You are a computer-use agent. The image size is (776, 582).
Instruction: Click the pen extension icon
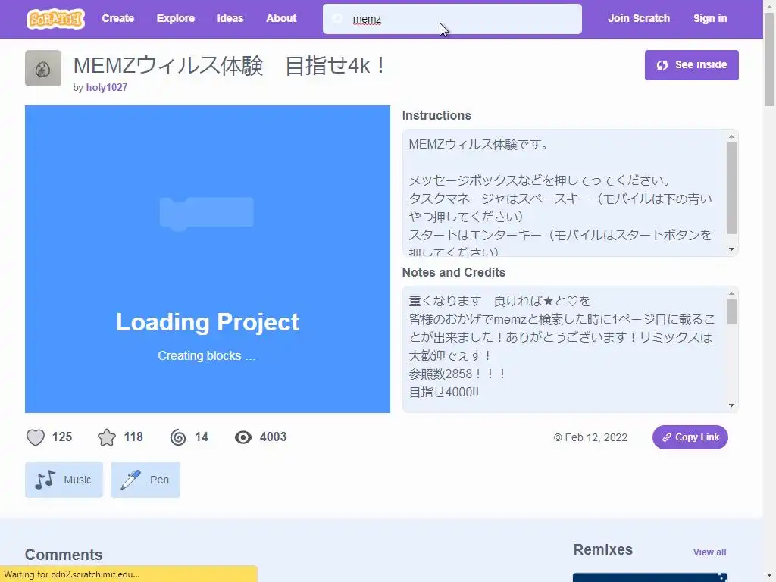tap(130, 480)
